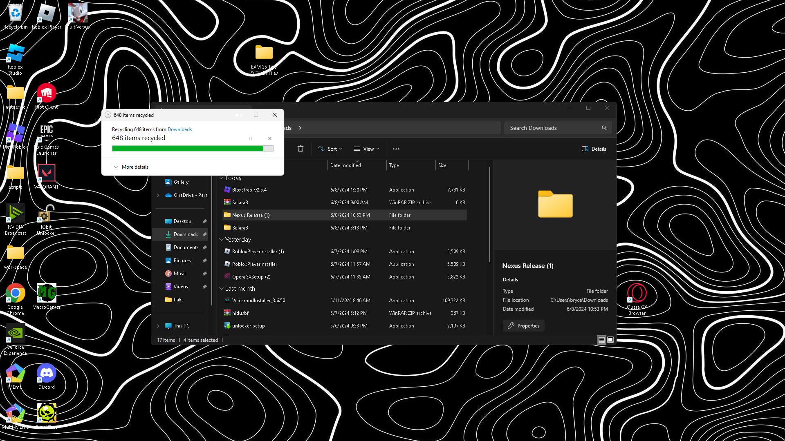Toggle the Details pane button
Viewport: 785px width, 441px height.
coord(594,149)
